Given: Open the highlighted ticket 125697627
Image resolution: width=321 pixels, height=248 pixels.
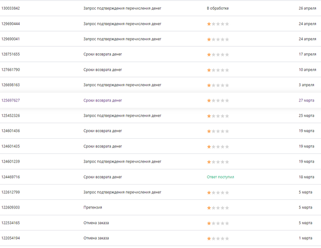Looking at the screenshot, I should (11, 100).
